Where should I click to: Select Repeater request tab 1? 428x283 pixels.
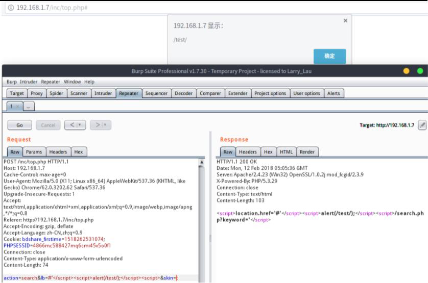coord(11,107)
